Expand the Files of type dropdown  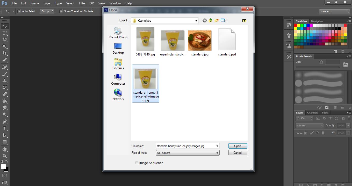tap(217, 153)
